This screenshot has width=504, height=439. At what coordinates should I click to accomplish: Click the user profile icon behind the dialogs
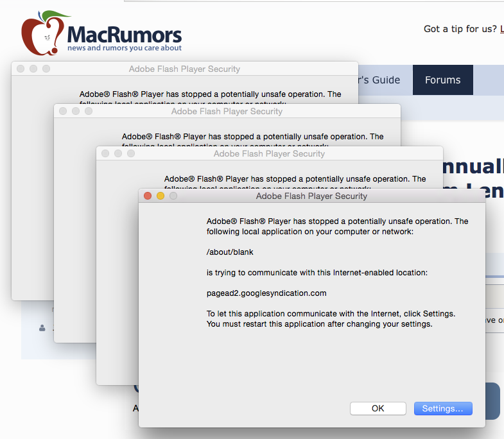[42, 328]
